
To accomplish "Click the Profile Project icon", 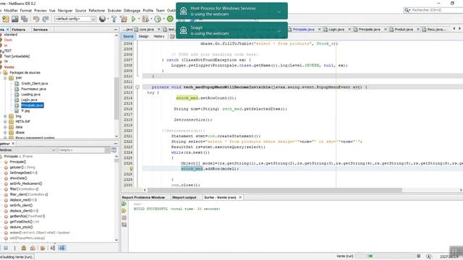I will pos(158,19).
